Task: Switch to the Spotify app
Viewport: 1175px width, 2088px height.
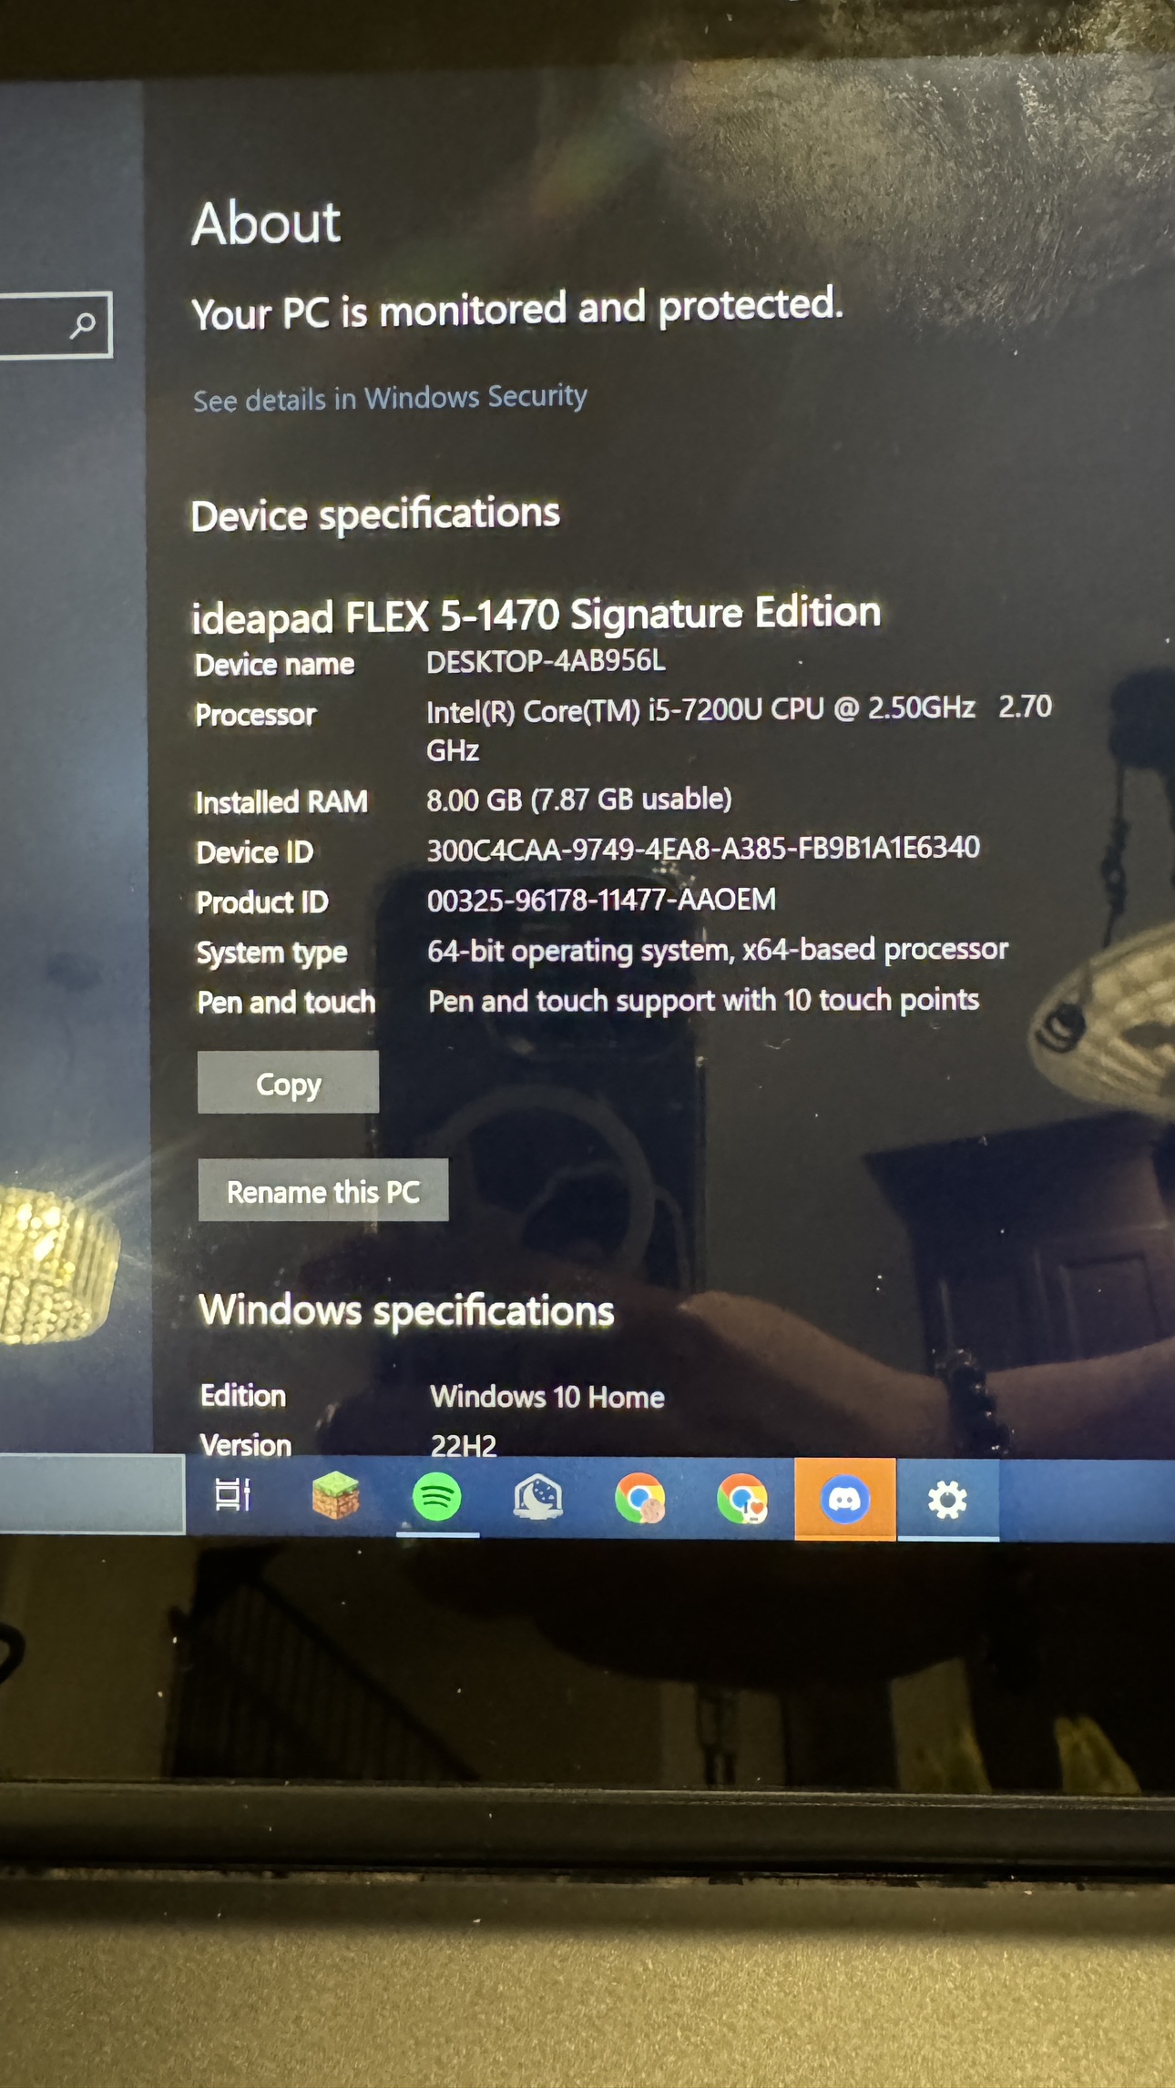Action: 437,1497
